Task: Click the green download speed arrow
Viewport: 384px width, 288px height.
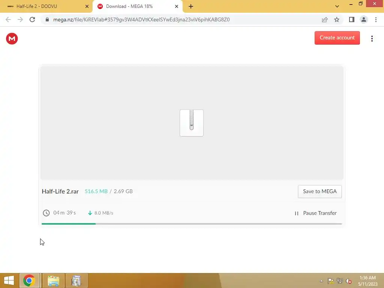Action: click(x=90, y=213)
